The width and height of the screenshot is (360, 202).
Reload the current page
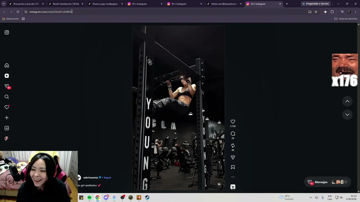18,12
